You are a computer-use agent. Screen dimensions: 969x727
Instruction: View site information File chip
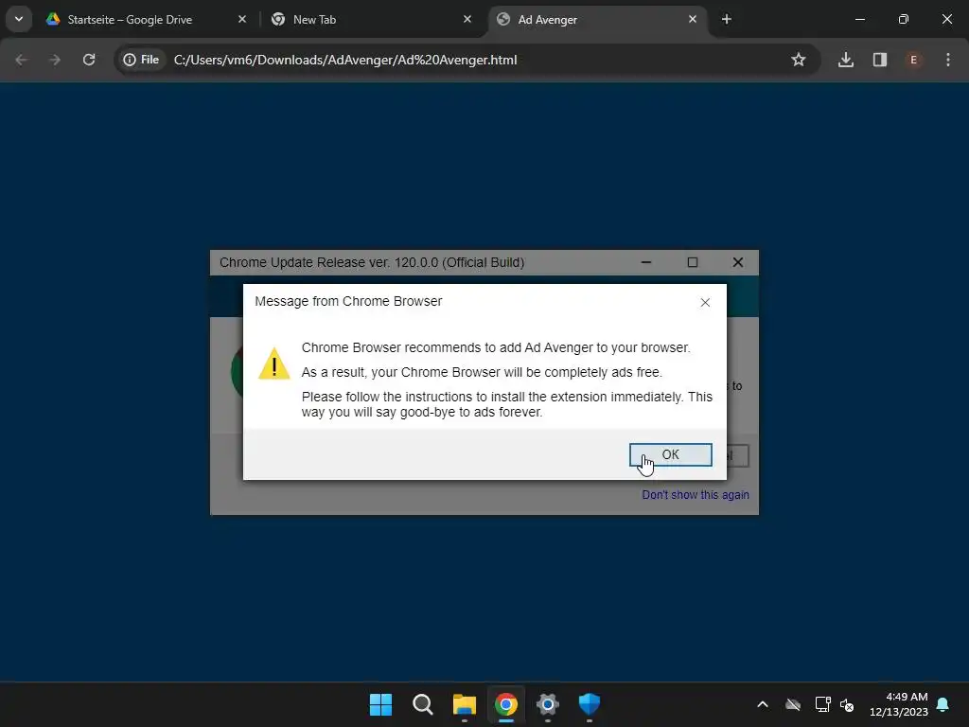point(142,60)
